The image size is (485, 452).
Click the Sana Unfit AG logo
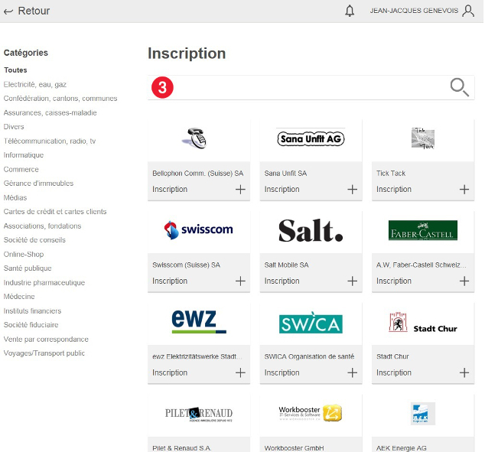[311, 138]
